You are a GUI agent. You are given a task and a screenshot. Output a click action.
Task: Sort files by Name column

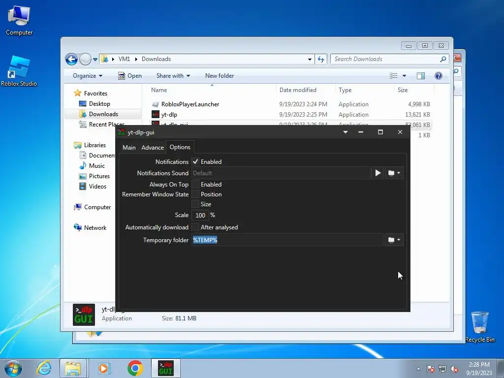click(x=212, y=90)
